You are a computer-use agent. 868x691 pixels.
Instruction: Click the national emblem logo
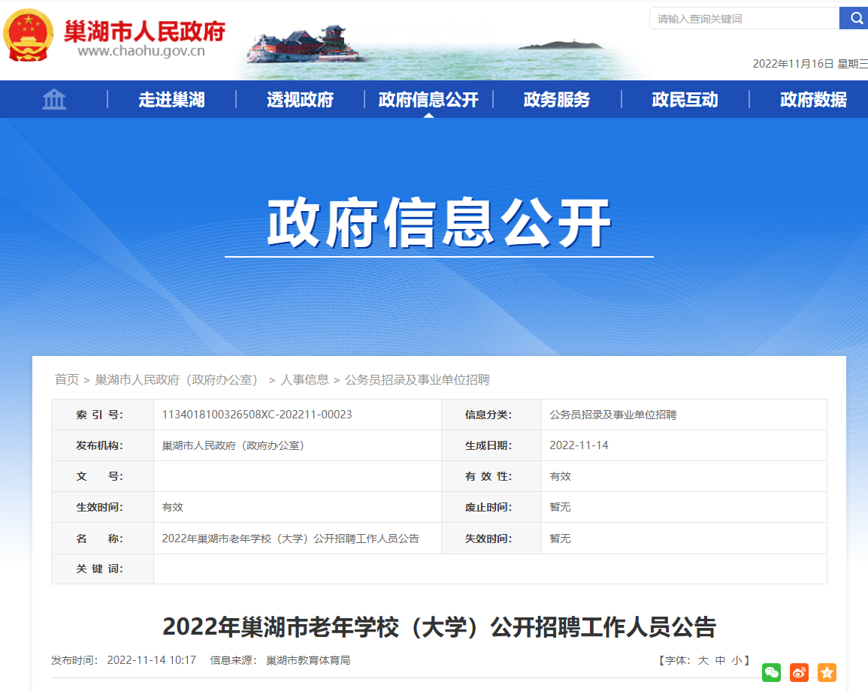29,35
